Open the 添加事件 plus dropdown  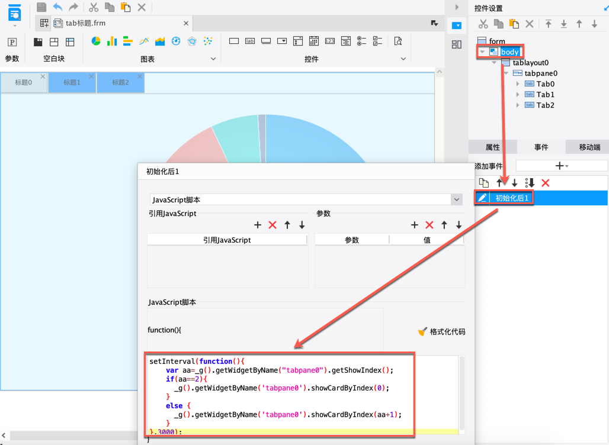561,166
